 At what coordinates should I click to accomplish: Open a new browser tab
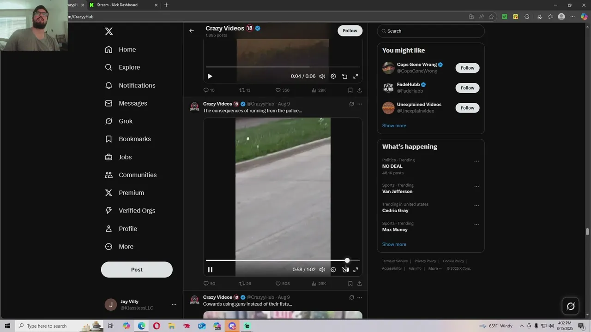tap(166, 5)
